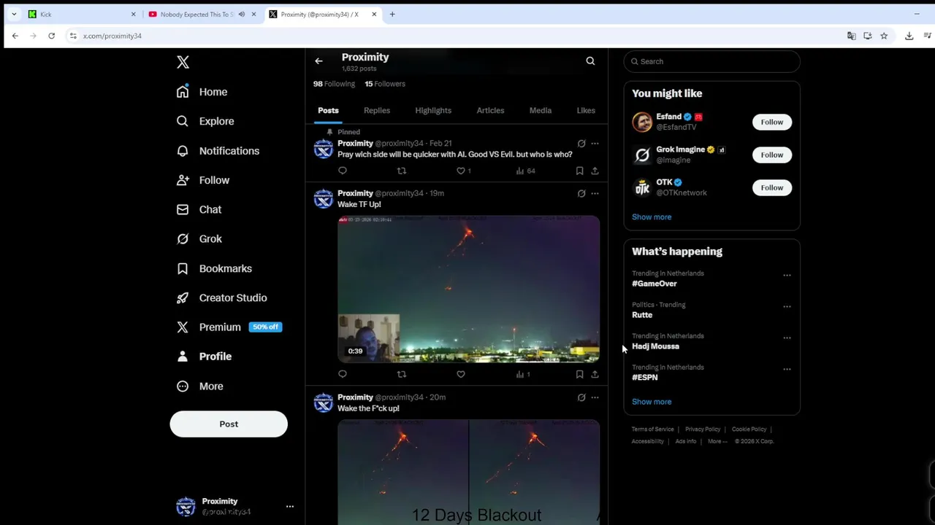The width and height of the screenshot is (935, 525).
Task: Open the 98 Following list
Action: [334, 84]
